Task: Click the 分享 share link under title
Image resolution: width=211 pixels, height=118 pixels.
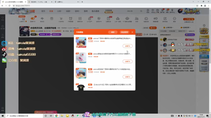Action: point(146,34)
